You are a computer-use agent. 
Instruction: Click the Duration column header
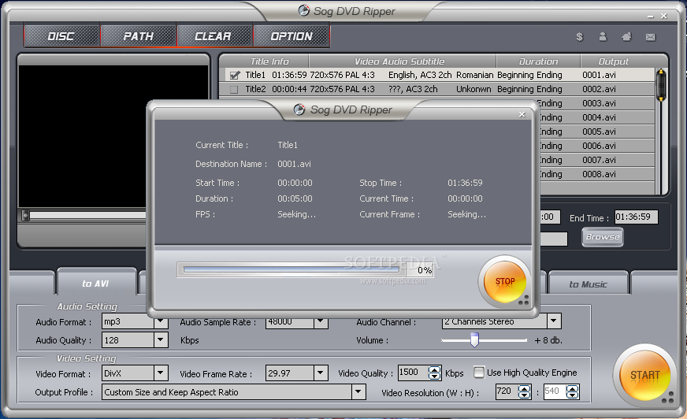pyautogui.click(x=538, y=61)
